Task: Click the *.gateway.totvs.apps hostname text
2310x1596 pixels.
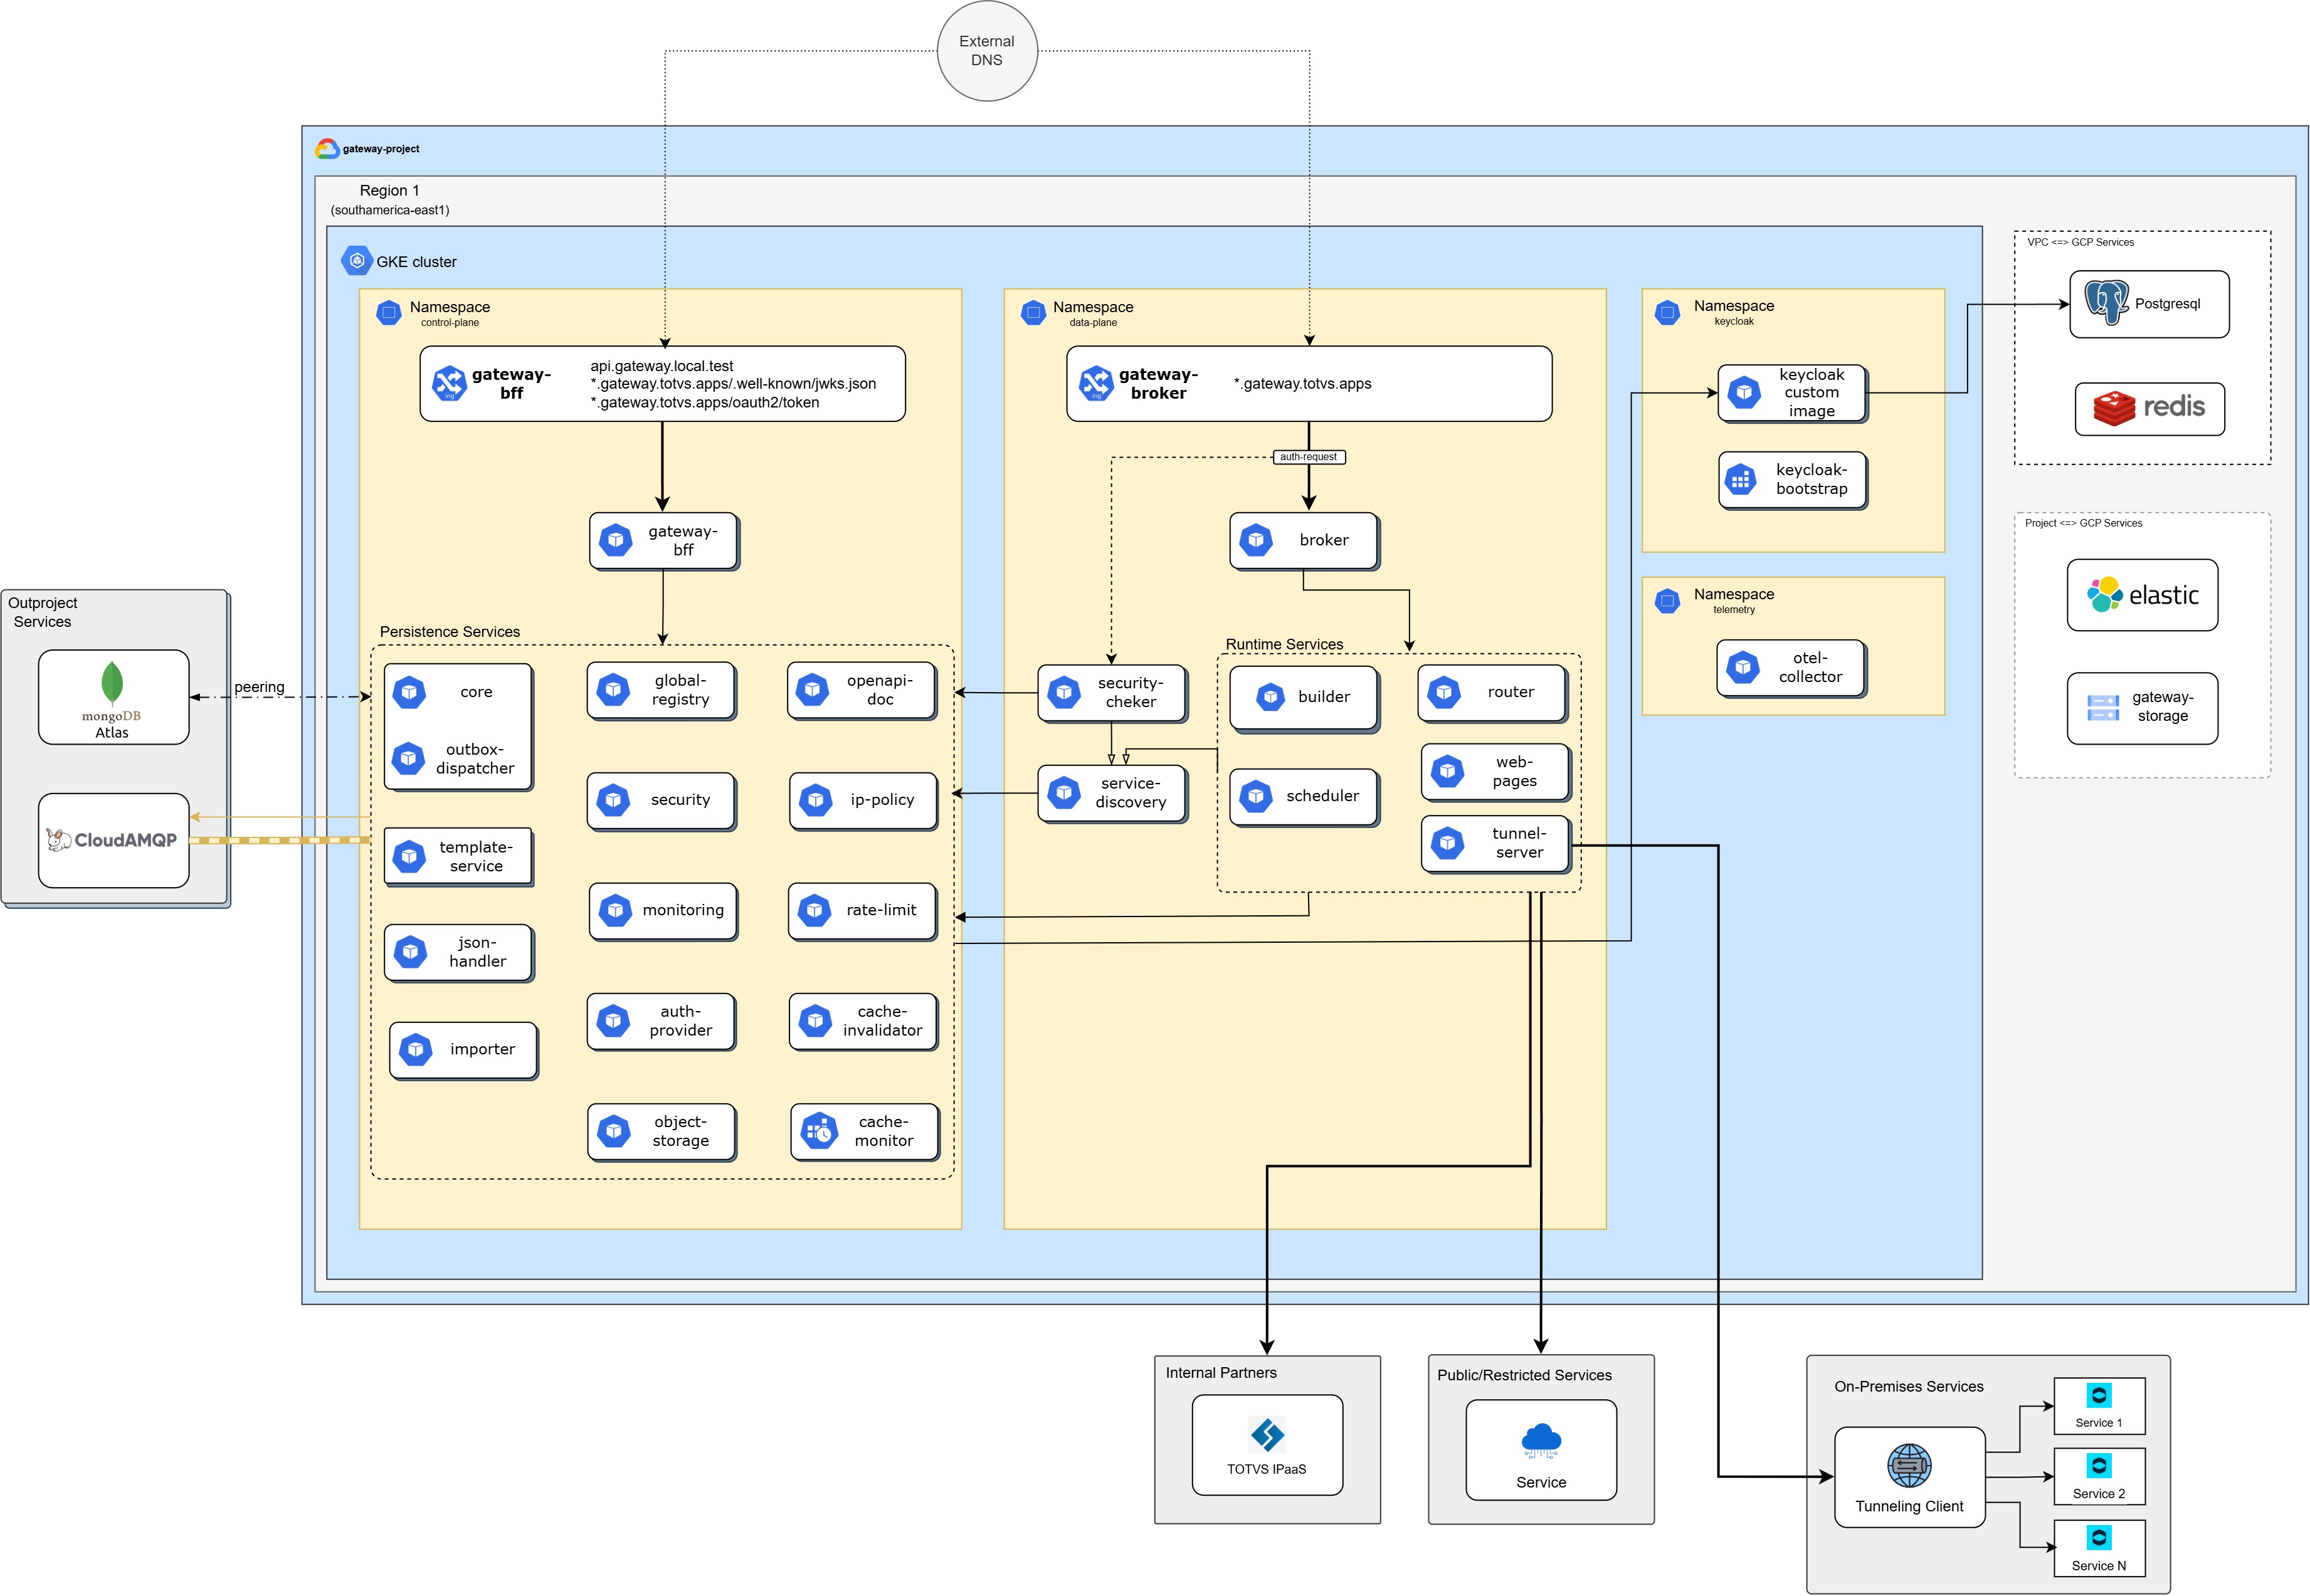Action: click(1302, 383)
